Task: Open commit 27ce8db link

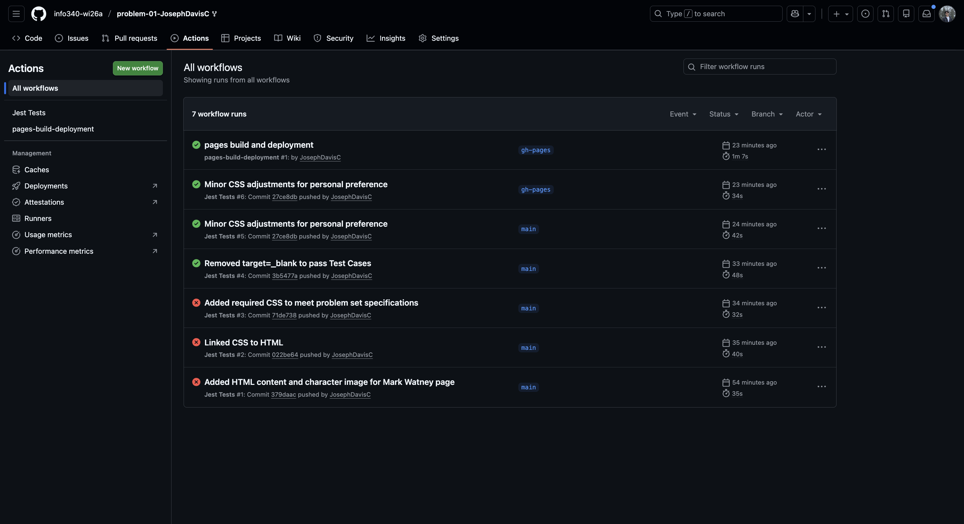Action: pos(284,197)
